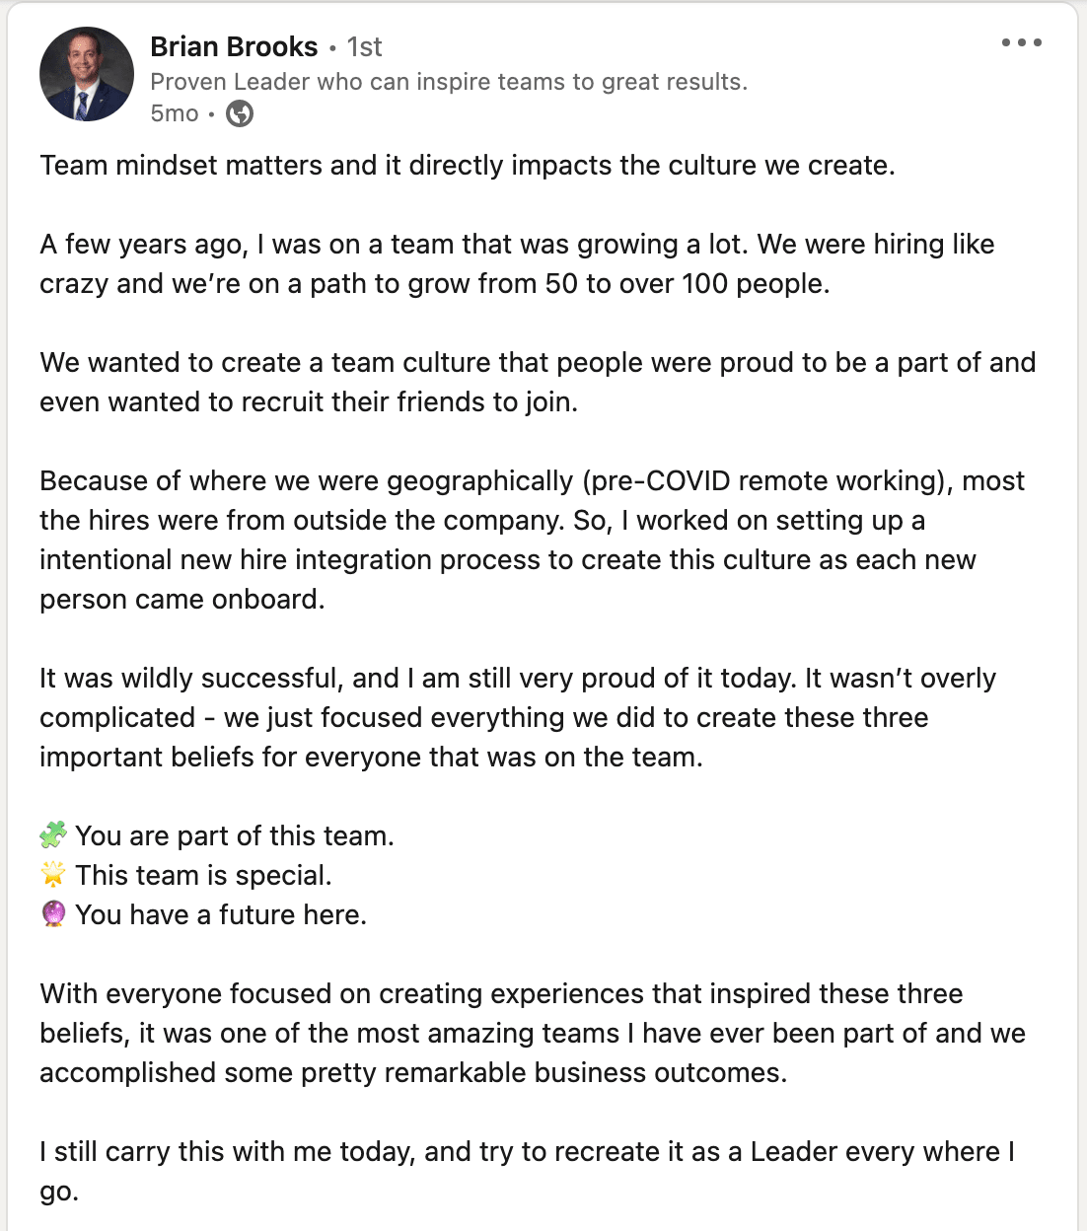
Task: Click the 5mo post timestamp
Action: [175, 113]
